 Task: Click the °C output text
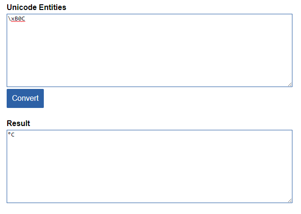point(11,135)
